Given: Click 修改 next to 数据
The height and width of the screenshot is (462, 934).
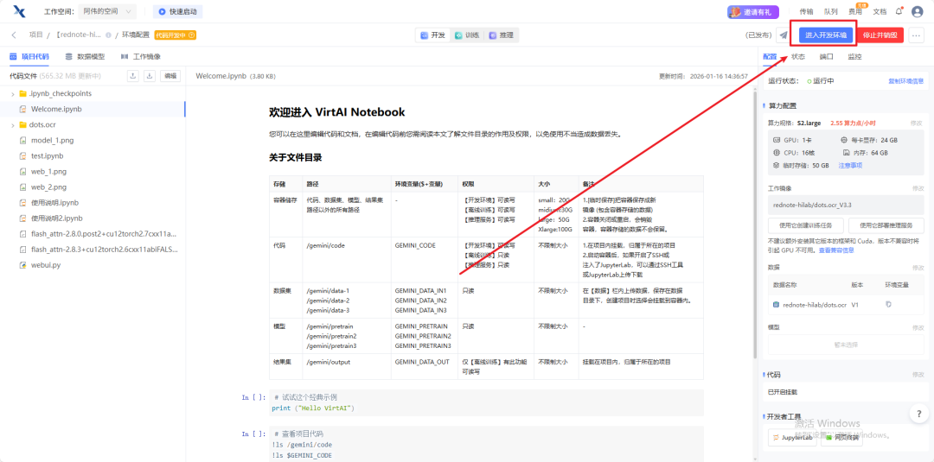Looking at the screenshot, I should pos(918,268).
